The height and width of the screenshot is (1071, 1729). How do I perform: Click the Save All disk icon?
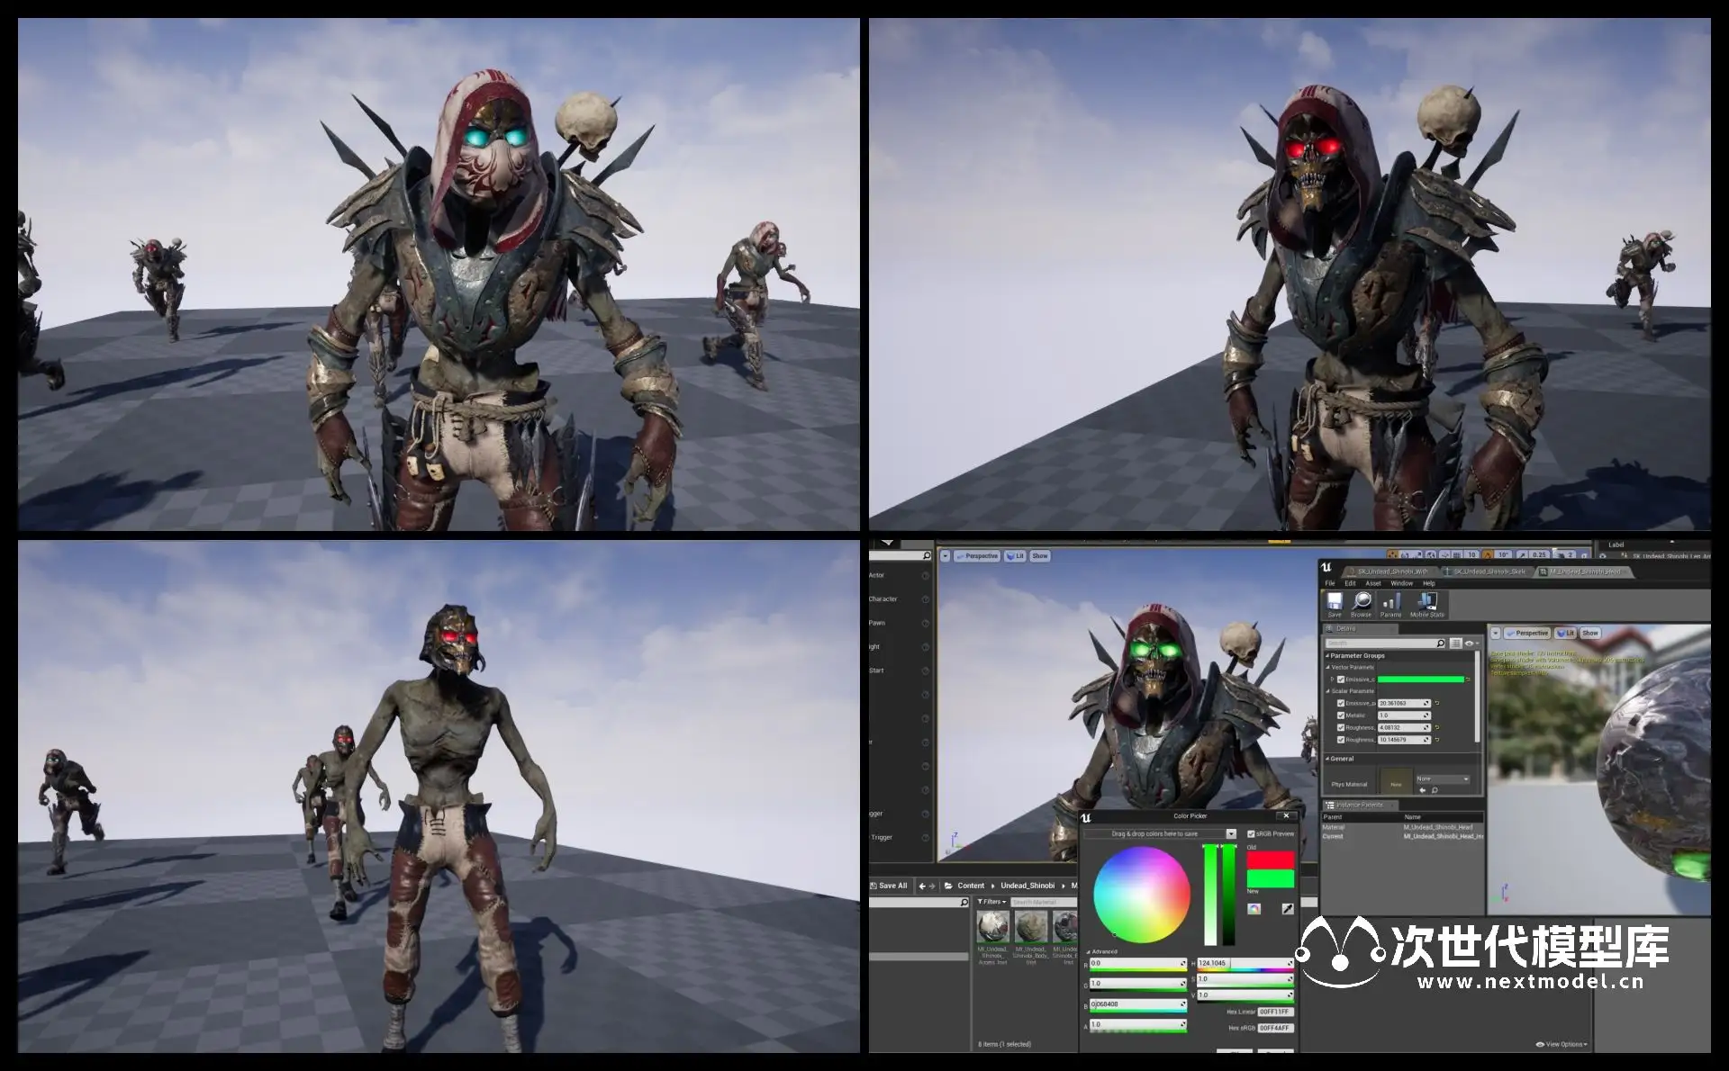(x=874, y=886)
